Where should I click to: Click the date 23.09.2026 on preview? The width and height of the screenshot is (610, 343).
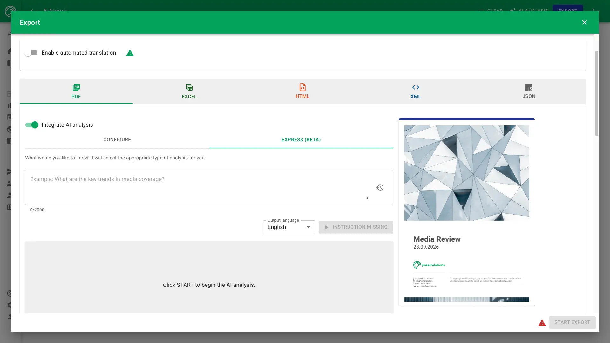[426, 247]
